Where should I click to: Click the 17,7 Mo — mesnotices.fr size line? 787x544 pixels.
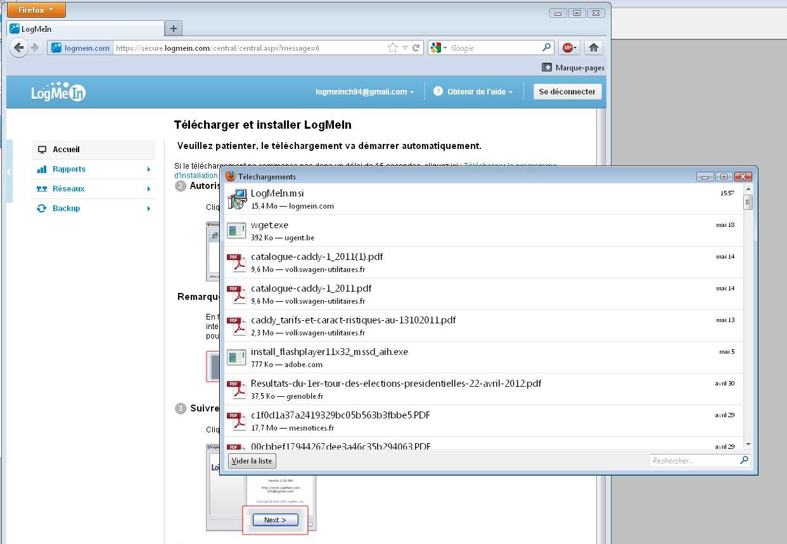tap(292, 428)
